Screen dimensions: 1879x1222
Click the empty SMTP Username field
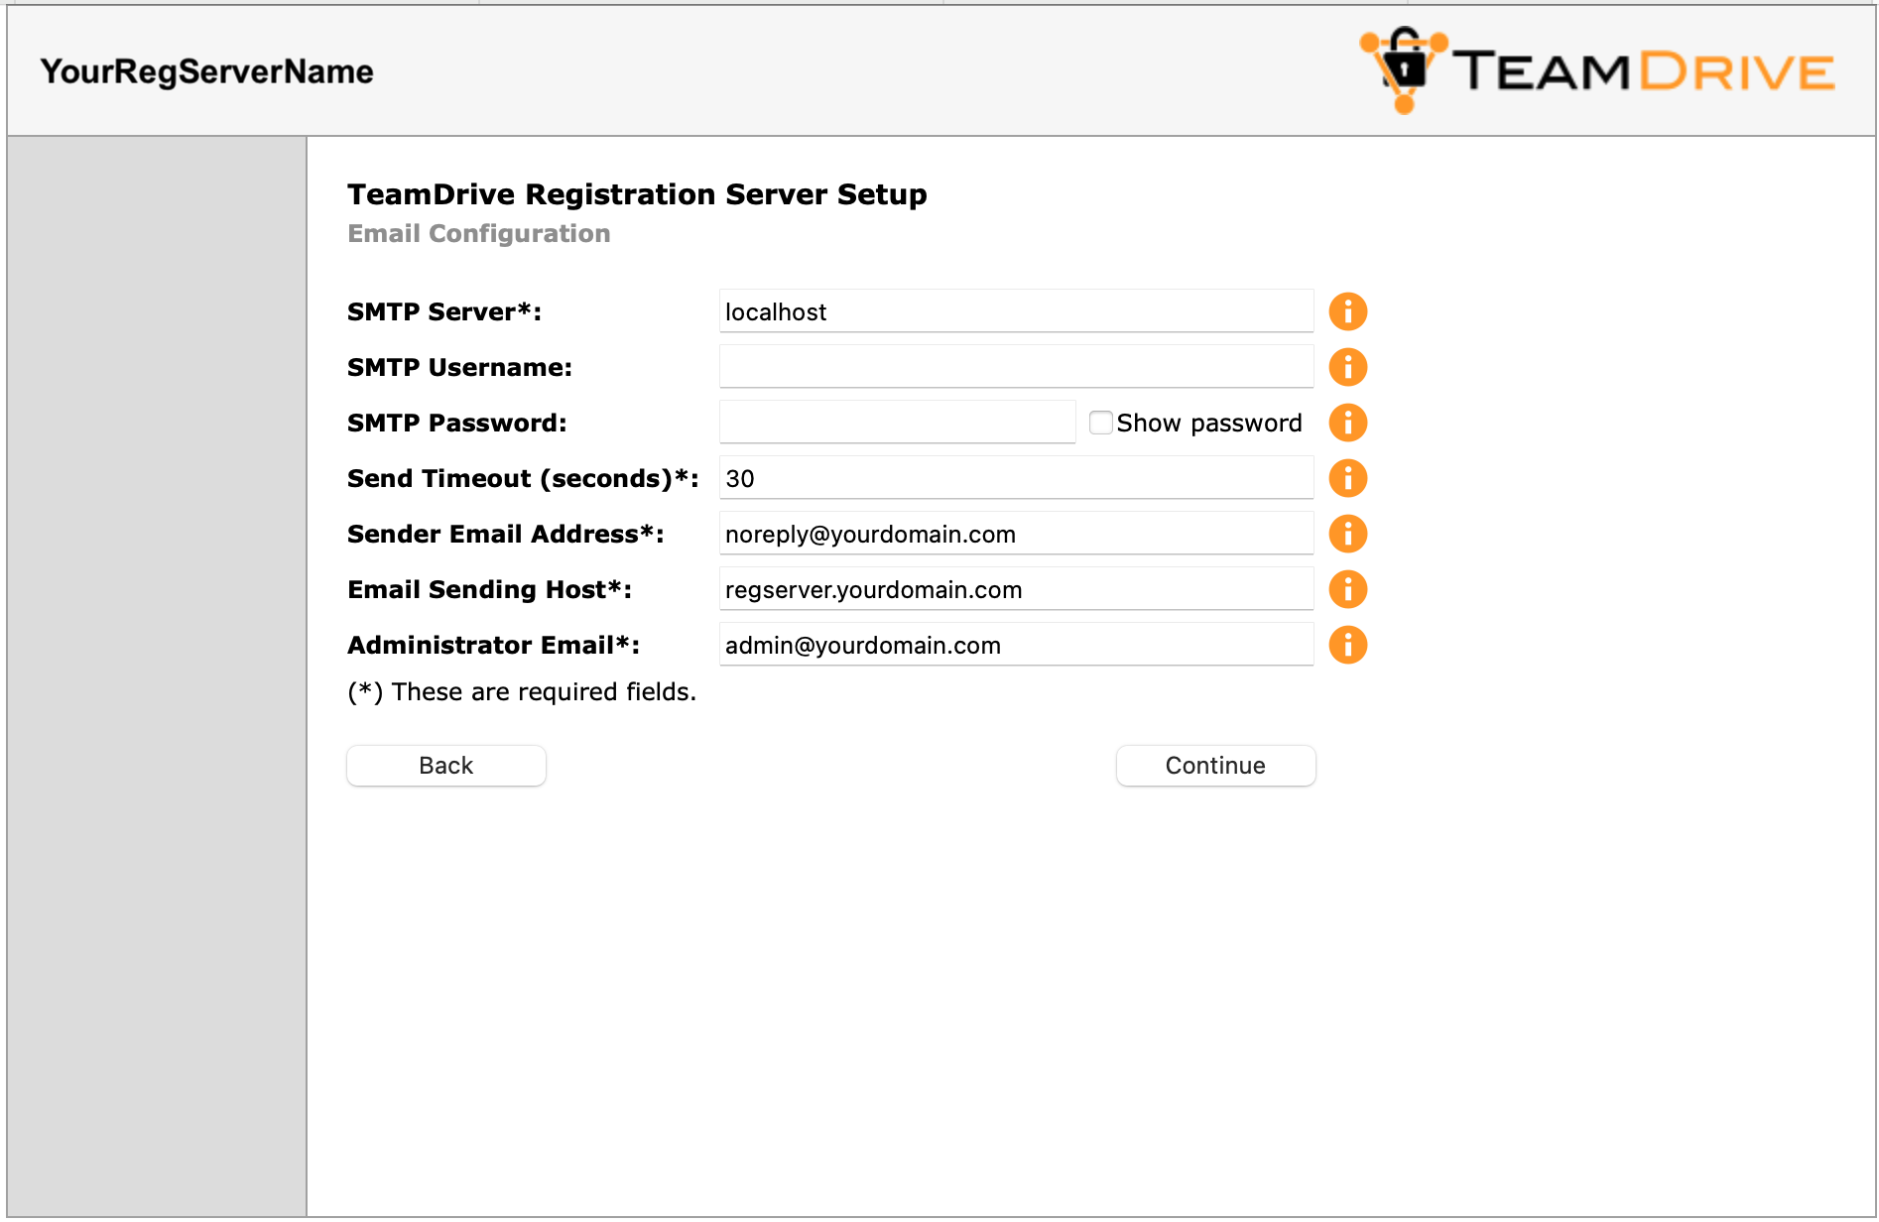pos(1015,366)
